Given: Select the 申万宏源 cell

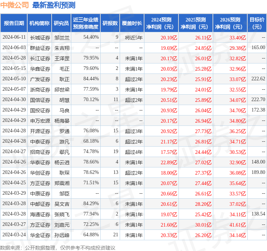Looking at the screenshot, I should coord(40,121).
